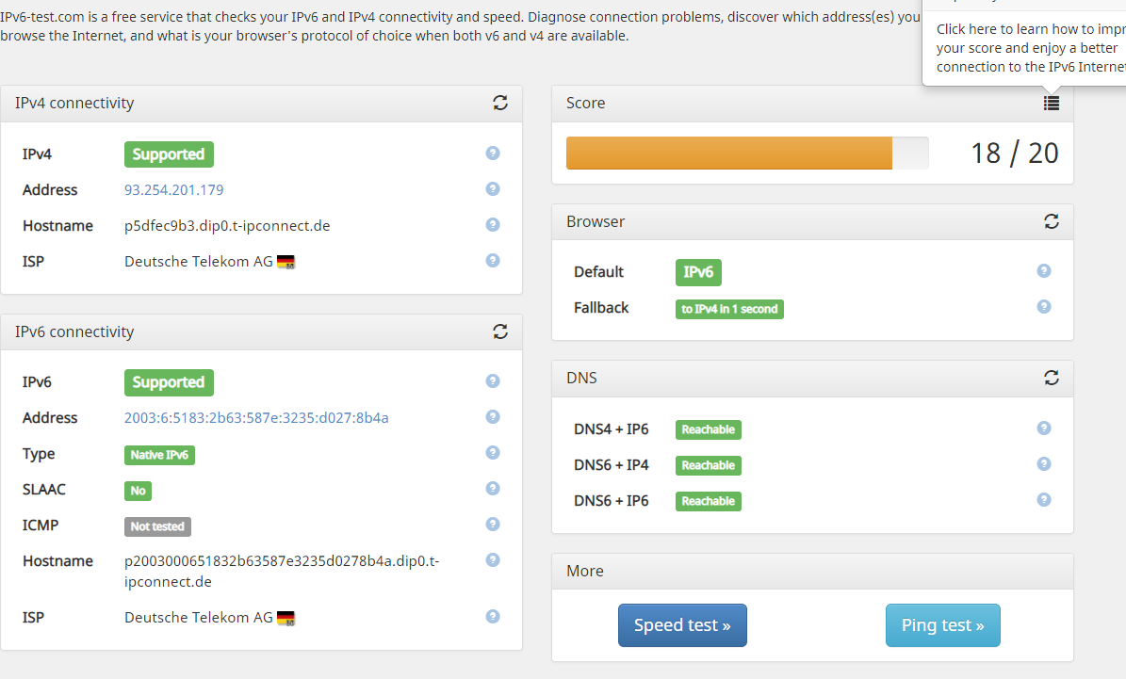Click help icon for IPv6 Type row
Screen dimensions: 1126x679
[x=493, y=453]
